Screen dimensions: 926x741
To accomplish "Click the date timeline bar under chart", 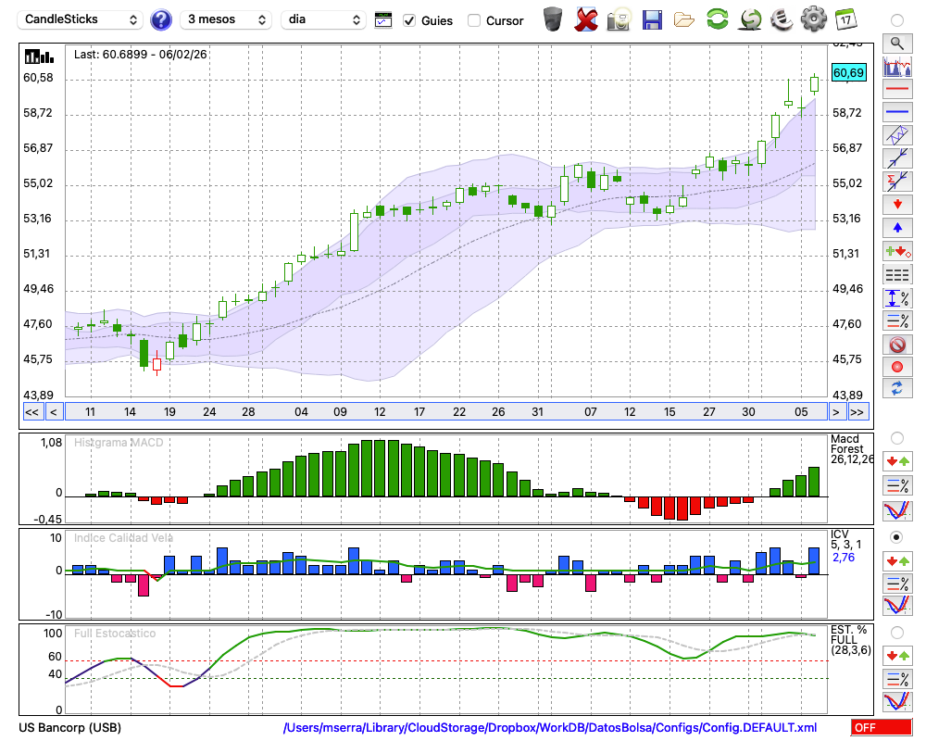I will pyautogui.click(x=444, y=412).
